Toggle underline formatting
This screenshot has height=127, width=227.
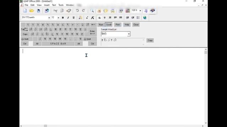[73, 18]
